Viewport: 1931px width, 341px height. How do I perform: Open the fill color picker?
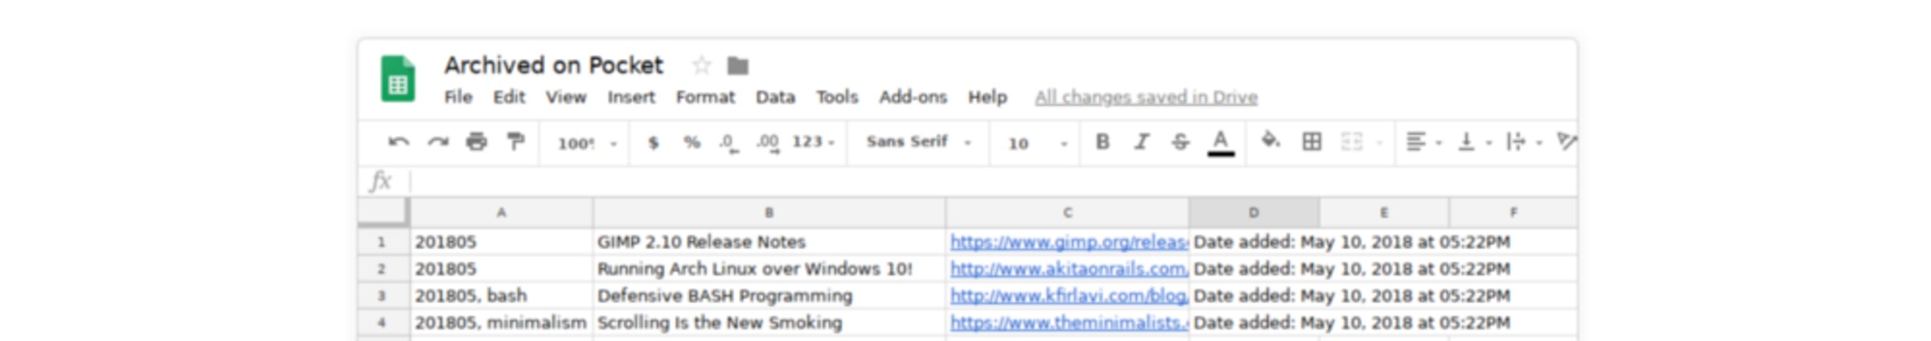pyautogui.click(x=1271, y=140)
